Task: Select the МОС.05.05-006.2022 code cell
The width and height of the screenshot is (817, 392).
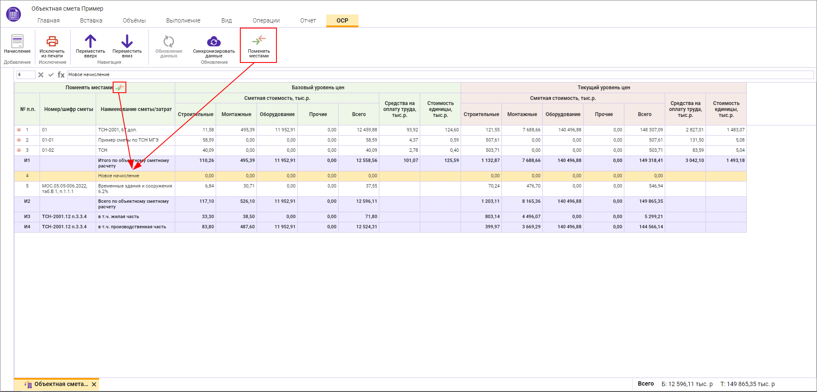Action: click(68, 189)
